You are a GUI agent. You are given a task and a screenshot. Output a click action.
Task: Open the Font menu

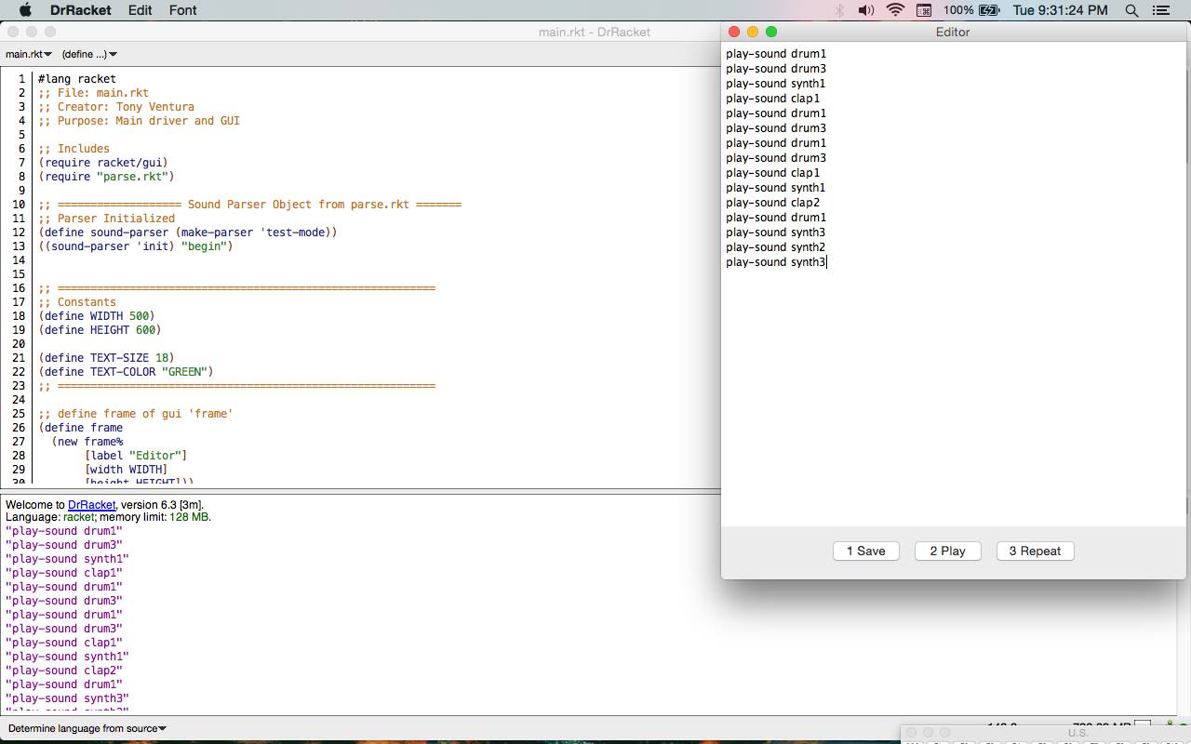183,10
